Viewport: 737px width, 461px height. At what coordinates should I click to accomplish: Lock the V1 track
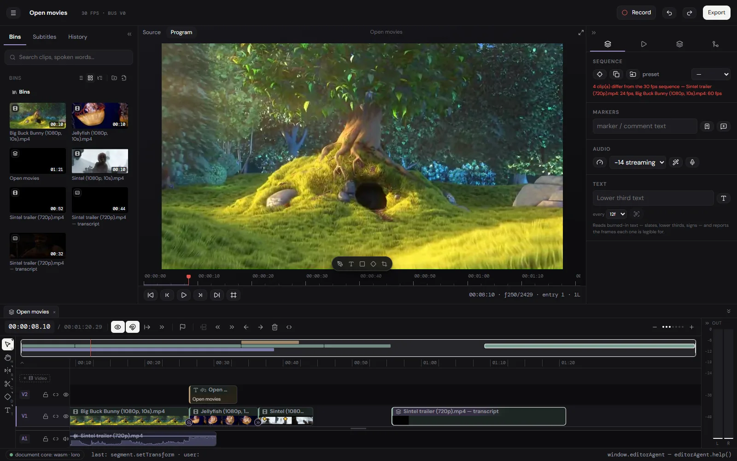[x=46, y=416]
